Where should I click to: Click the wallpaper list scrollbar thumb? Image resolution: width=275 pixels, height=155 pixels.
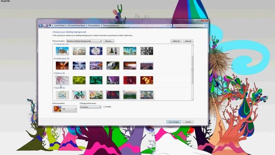coord(192,70)
